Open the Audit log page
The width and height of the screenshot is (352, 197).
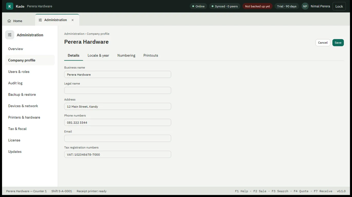30,83
